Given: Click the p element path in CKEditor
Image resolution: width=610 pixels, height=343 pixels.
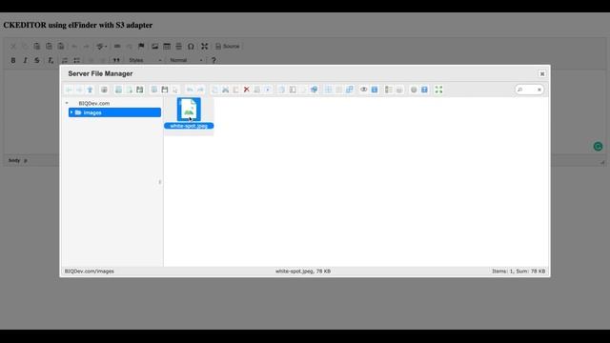Looking at the screenshot, I should click(x=26, y=160).
